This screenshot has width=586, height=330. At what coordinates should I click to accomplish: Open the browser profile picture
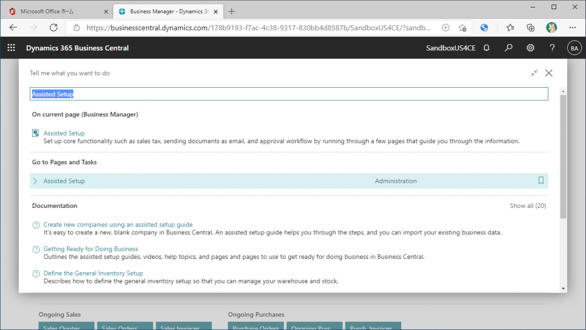551,27
